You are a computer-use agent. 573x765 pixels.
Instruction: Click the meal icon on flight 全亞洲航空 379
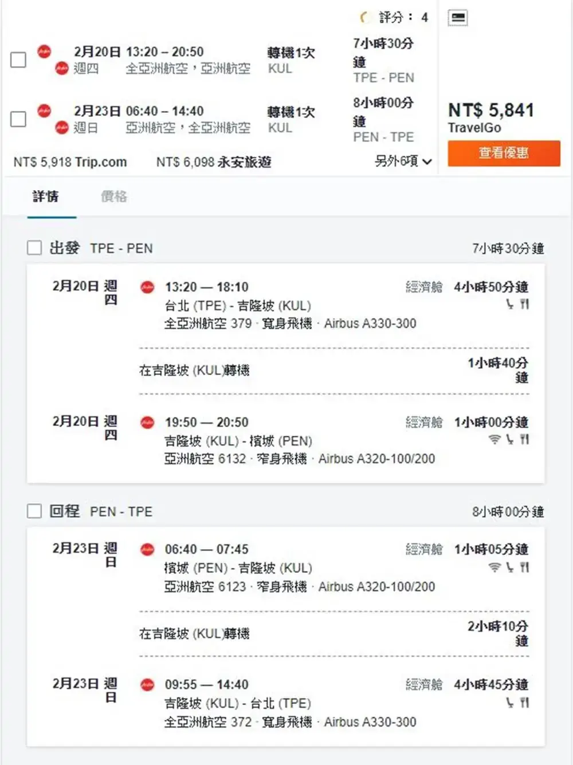point(524,304)
